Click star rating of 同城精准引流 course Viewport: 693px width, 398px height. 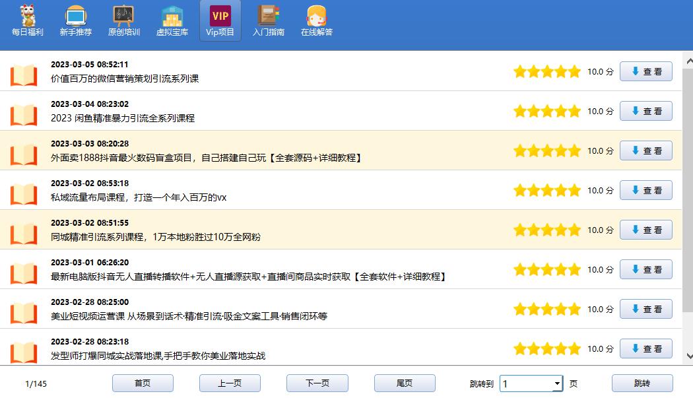[x=546, y=230]
